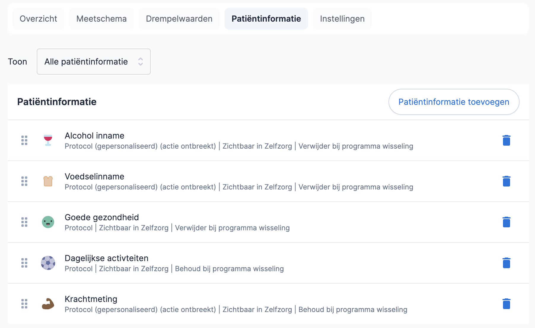Open the Instellingen tab
The width and height of the screenshot is (535, 328).
coord(342,19)
